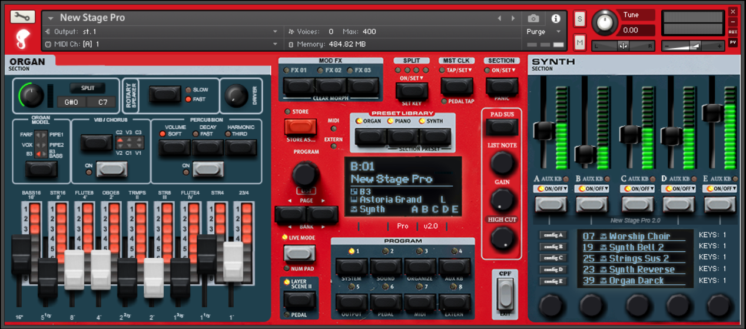Select 07 Worship Choir synth preset
Viewport: 746px width, 329px height.
[x=635, y=236]
